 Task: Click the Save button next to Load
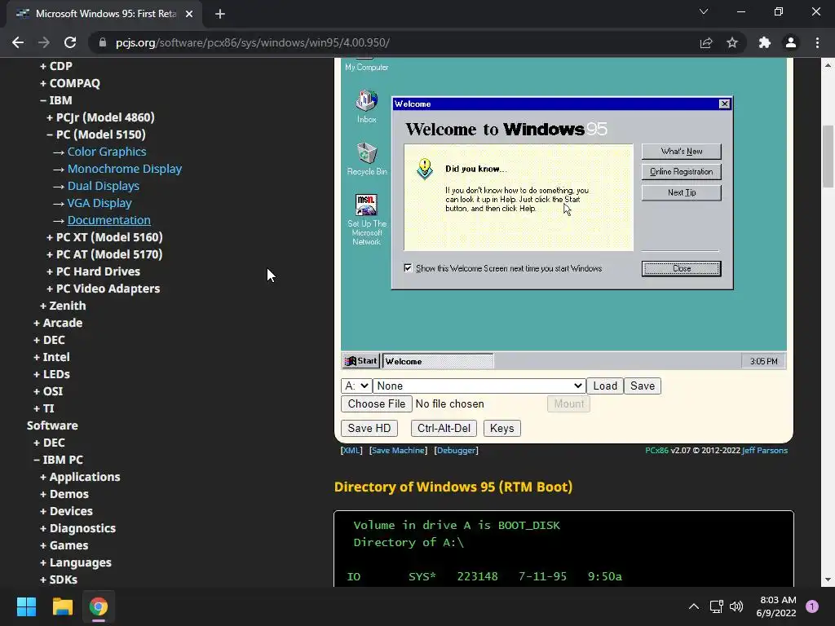tap(643, 386)
